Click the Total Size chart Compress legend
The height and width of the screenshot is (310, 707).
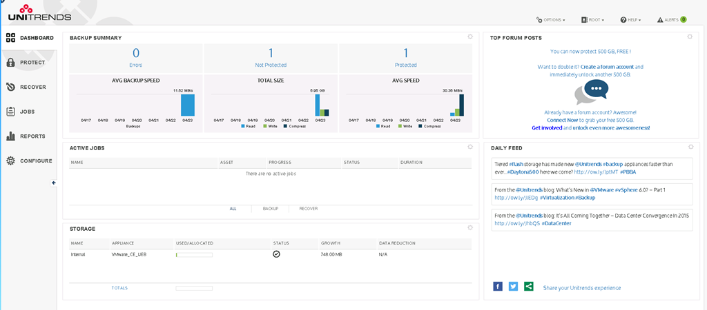295,127
